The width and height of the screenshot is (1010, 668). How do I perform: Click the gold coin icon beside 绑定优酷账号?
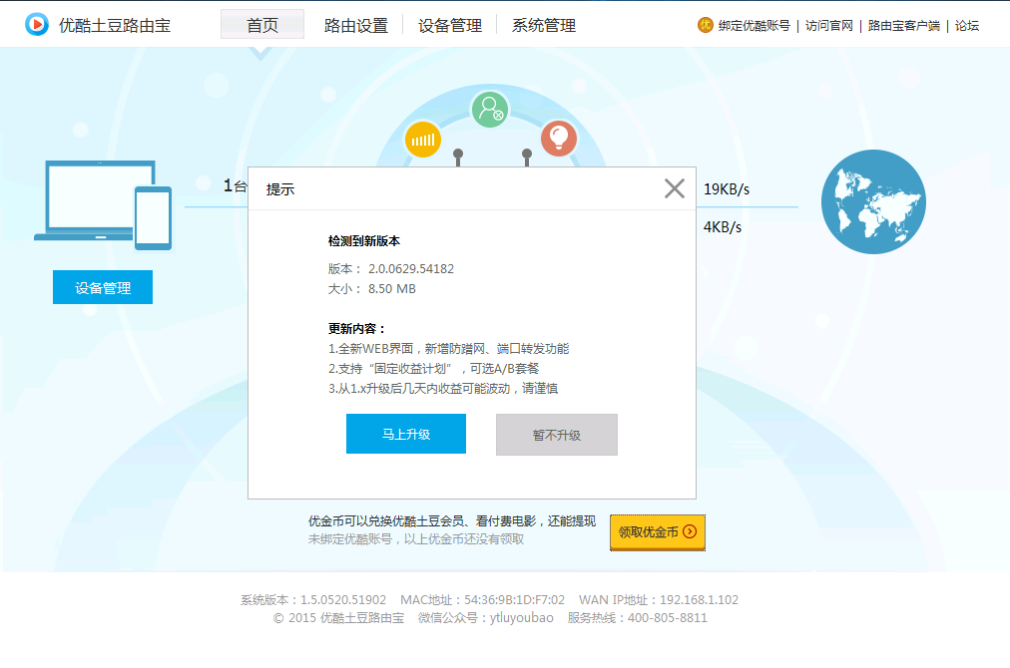tap(706, 25)
